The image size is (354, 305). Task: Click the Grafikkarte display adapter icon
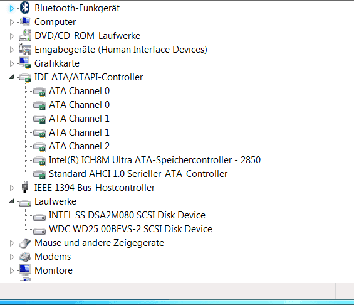pos(25,63)
